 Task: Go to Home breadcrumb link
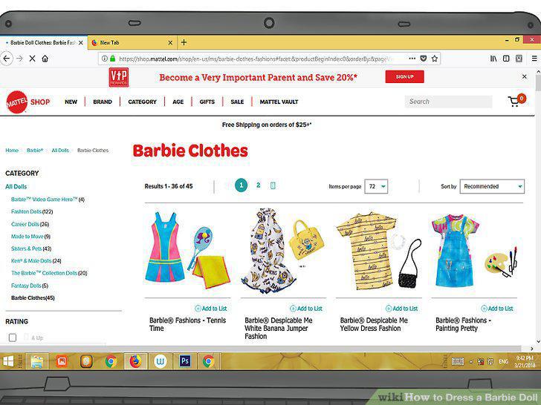pyautogui.click(x=12, y=151)
